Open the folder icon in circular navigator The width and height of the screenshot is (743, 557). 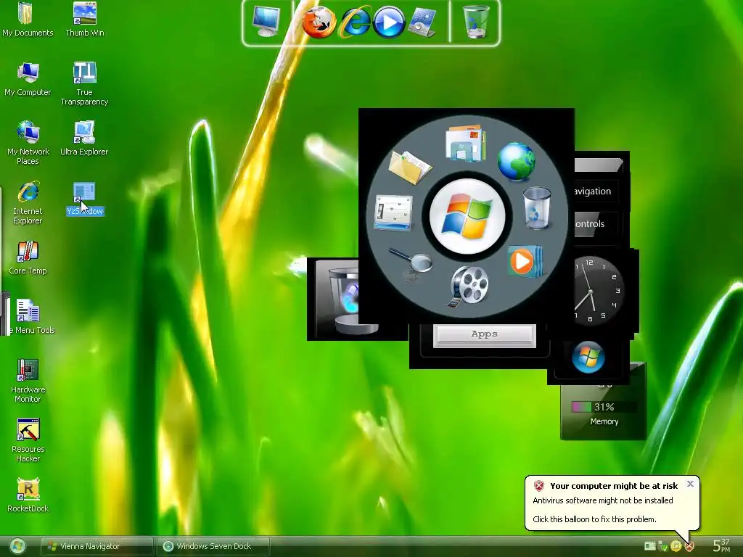click(x=410, y=166)
